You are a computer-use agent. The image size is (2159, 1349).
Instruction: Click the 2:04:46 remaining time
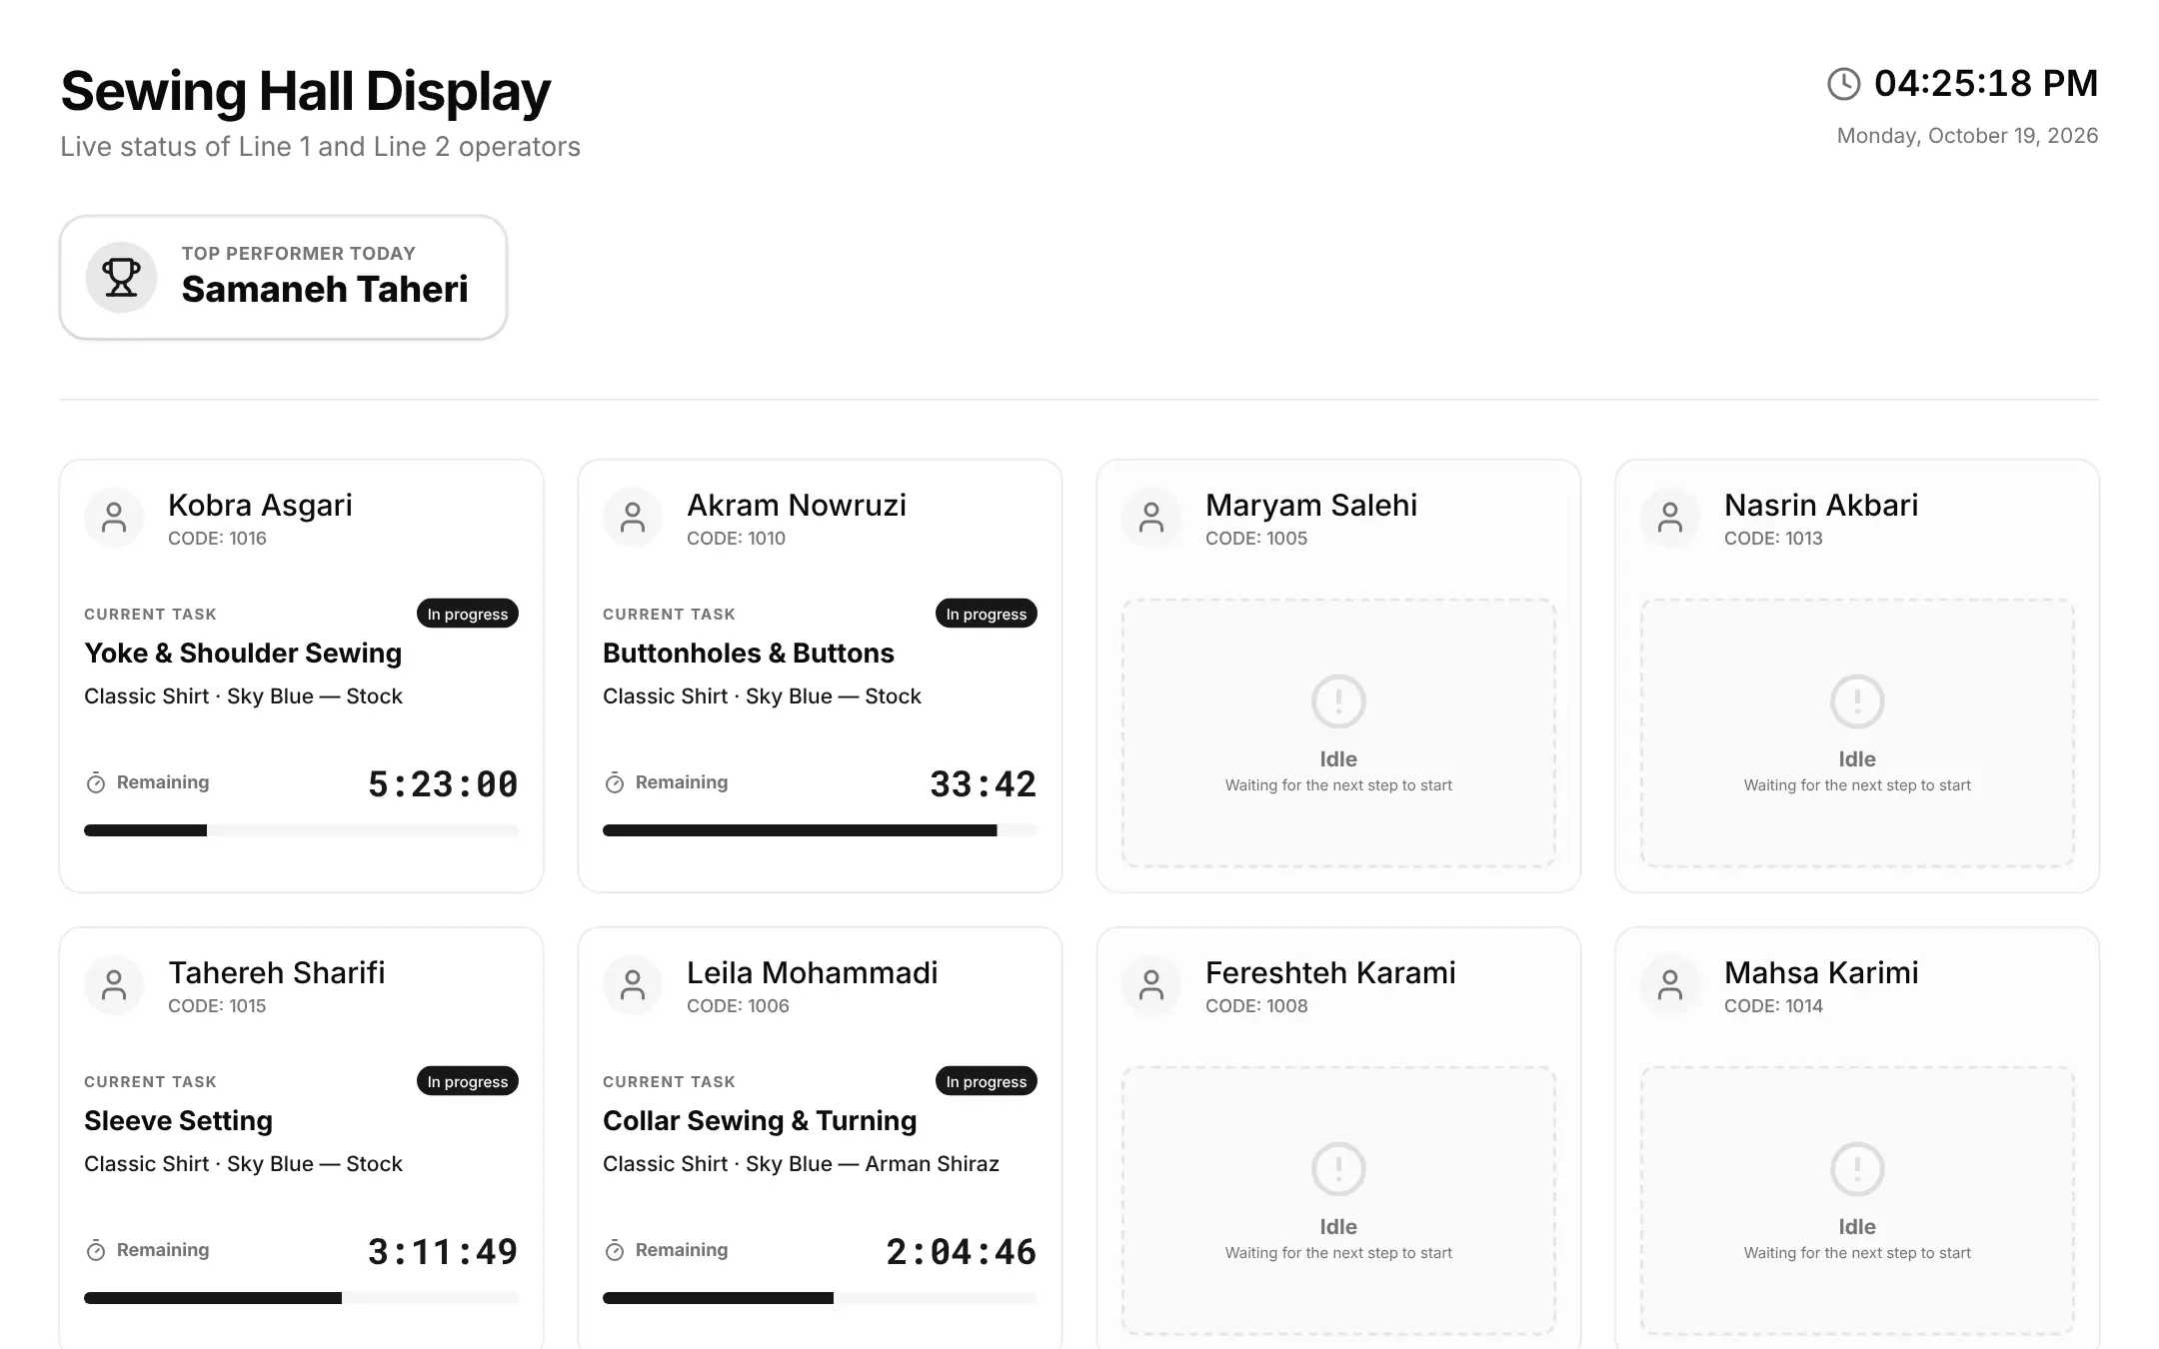coord(962,1252)
